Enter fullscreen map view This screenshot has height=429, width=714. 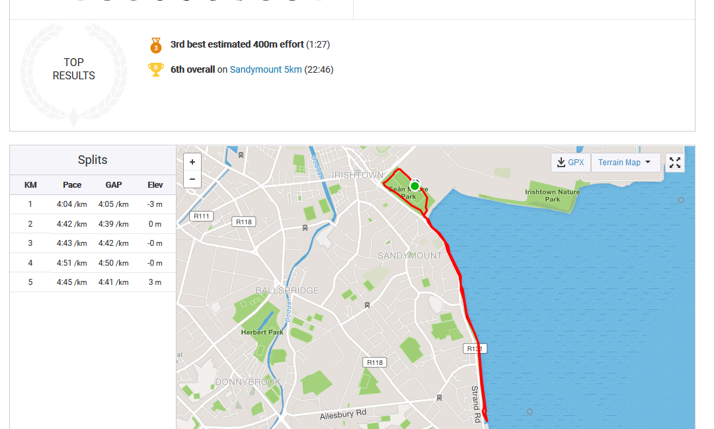pyautogui.click(x=675, y=163)
